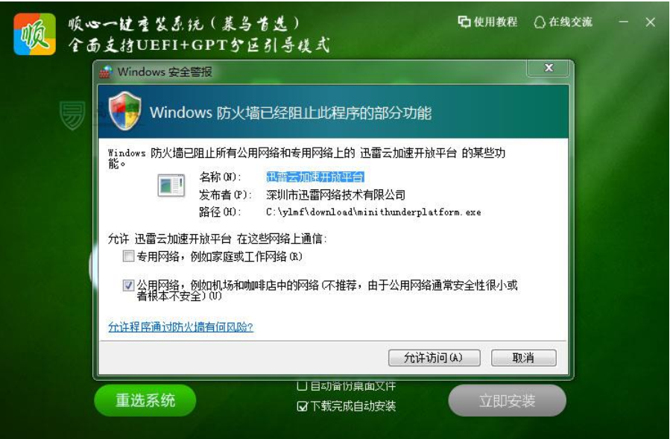Close the Windows 安全警报 dialog
The width and height of the screenshot is (670, 439).
point(549,68)
